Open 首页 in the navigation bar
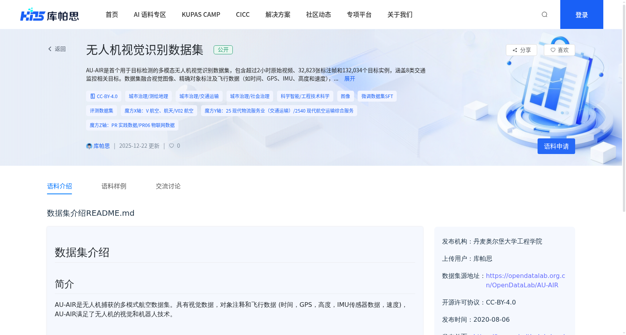 112,14
